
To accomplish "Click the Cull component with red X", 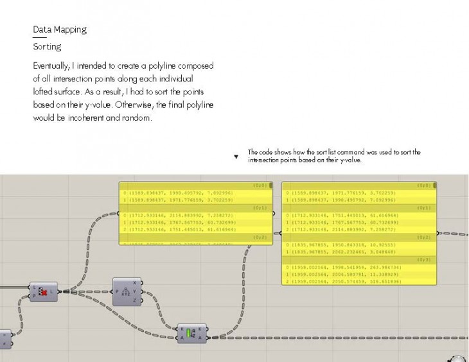I will coord(43,292).
